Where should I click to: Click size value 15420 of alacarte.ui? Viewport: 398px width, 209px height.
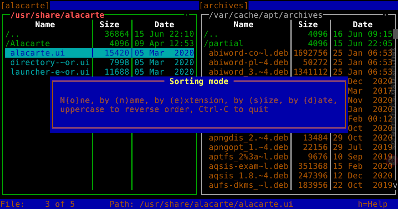pos(117,53)
